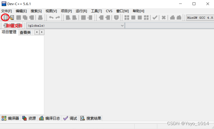The image size is (214, 129).
Task: Switch to the 项目管理 tab
Action: 9,32
